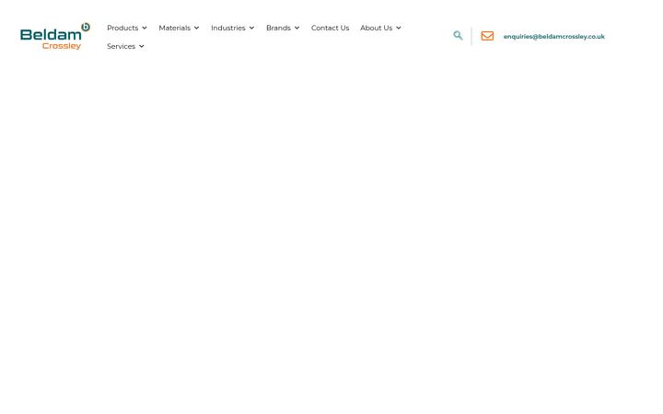Click the orange envelope email icon
This screenshot has height=414, width=663.
487,36
